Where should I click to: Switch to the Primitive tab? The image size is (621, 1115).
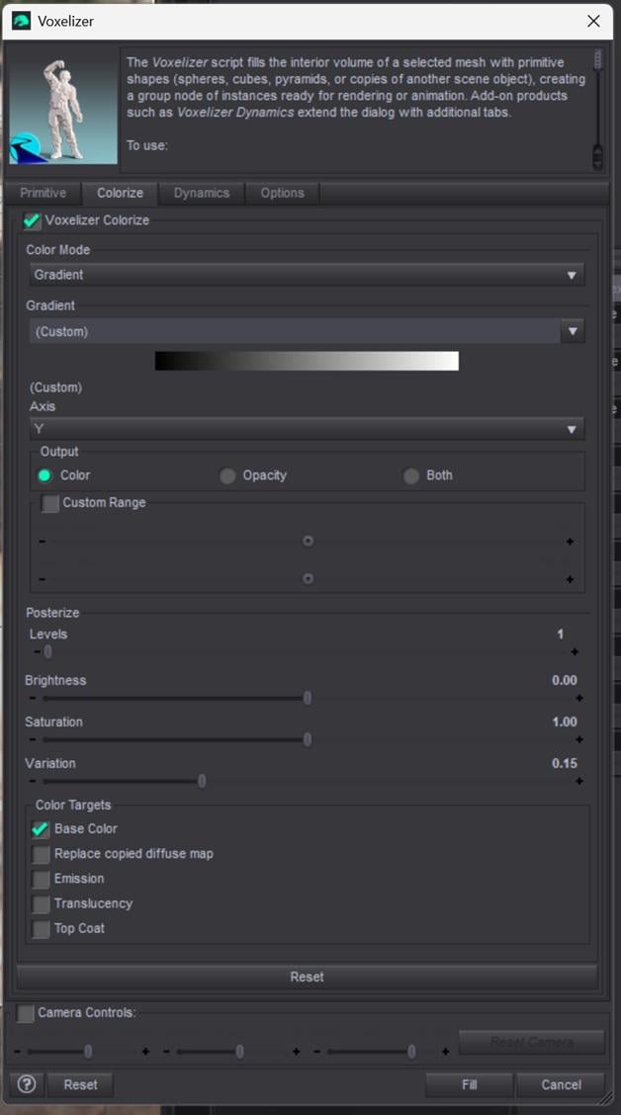pos(43,193)
